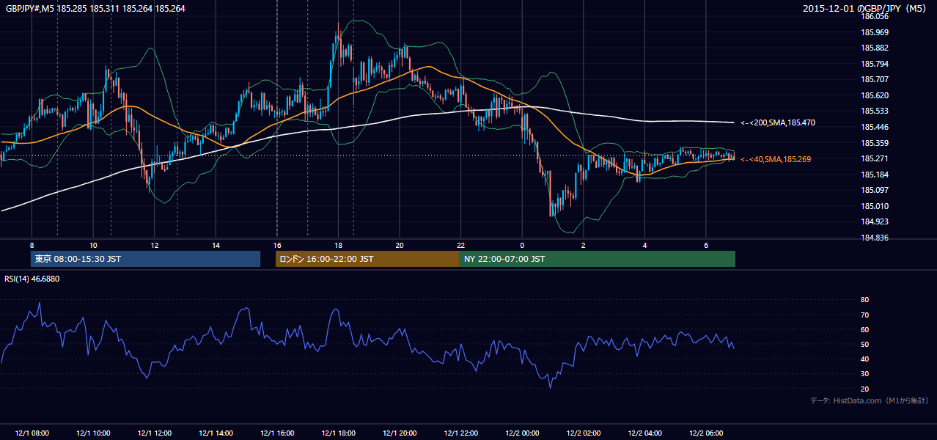The width and height of the screenshot is (937, 440).
Task: Click RSI scale level 80
Action: (864, 300)
